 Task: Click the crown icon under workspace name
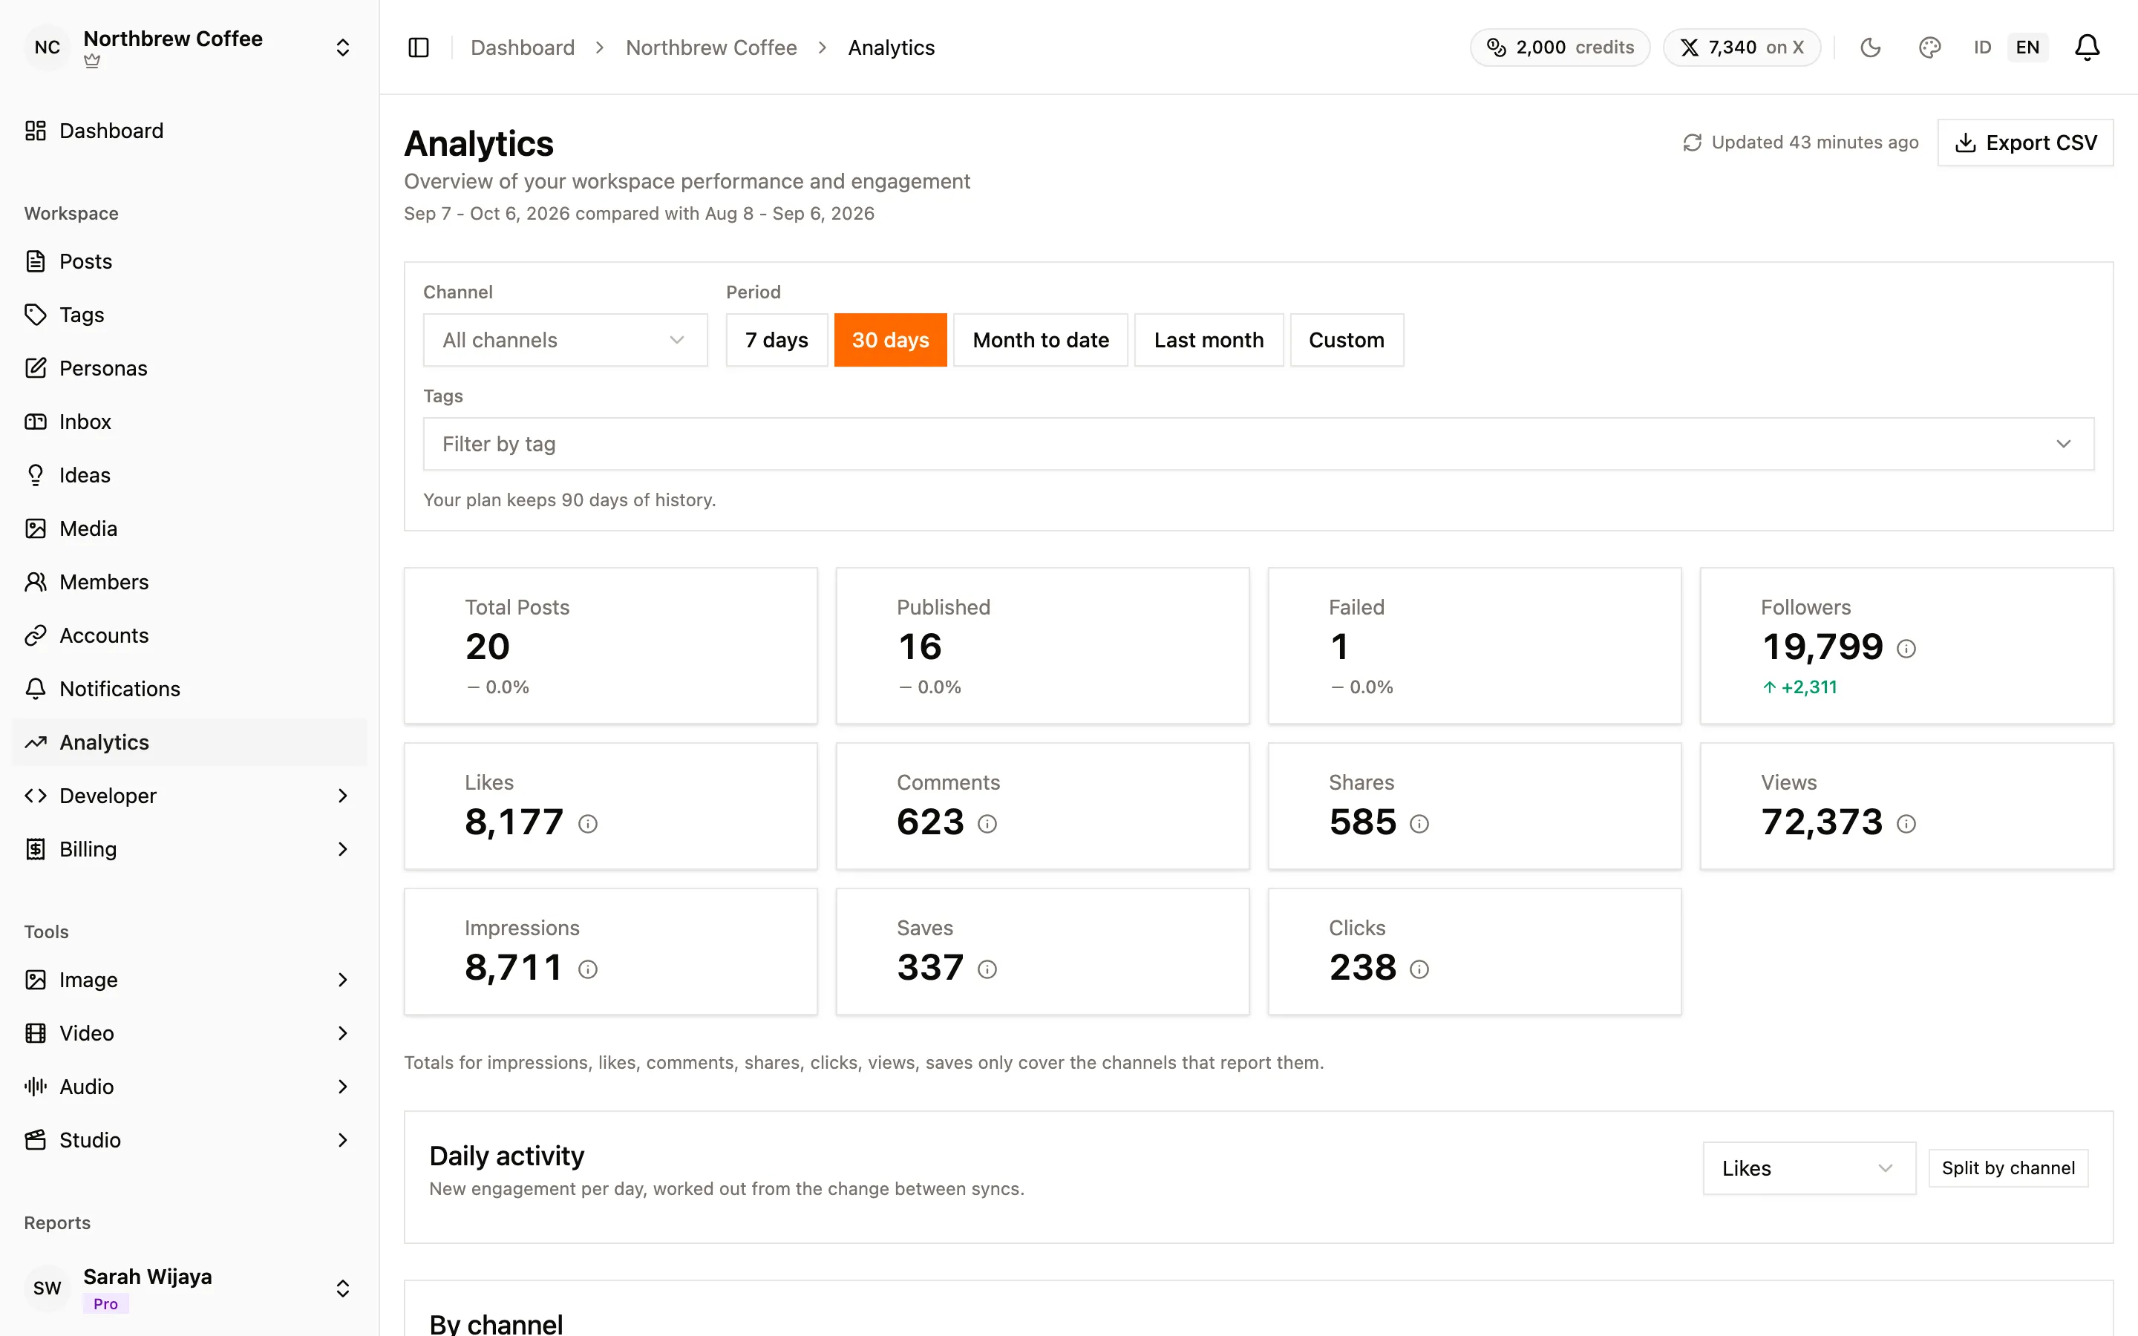[x=92, y=62]
